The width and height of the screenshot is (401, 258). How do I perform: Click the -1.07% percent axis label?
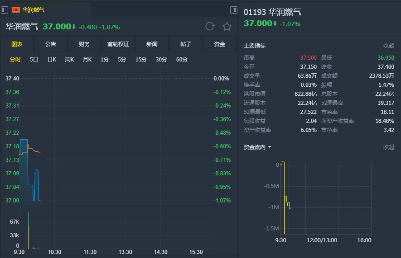click(222, 200)
